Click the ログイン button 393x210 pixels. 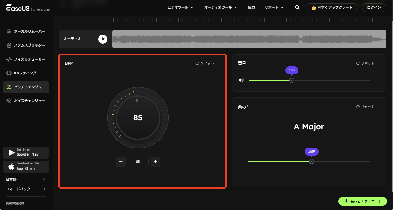[x=374, y=7]
